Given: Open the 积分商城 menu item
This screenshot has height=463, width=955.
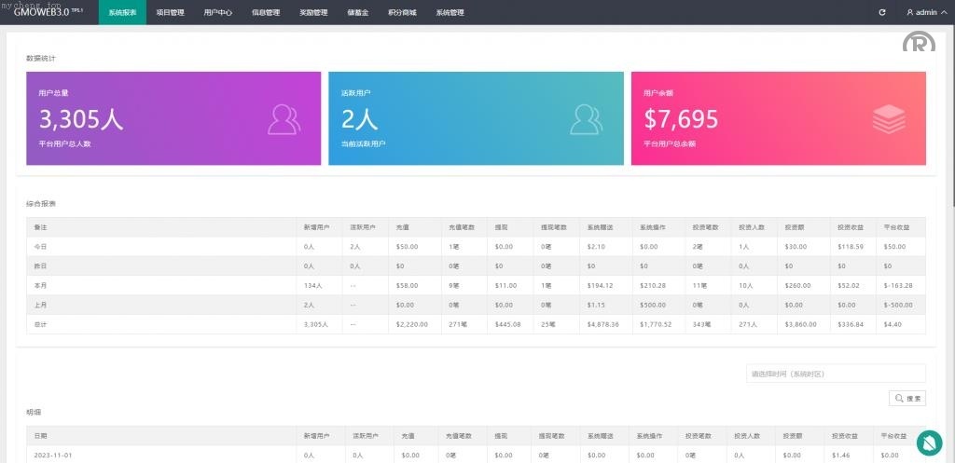Looking at the screenshot, I should pos(402,13).
